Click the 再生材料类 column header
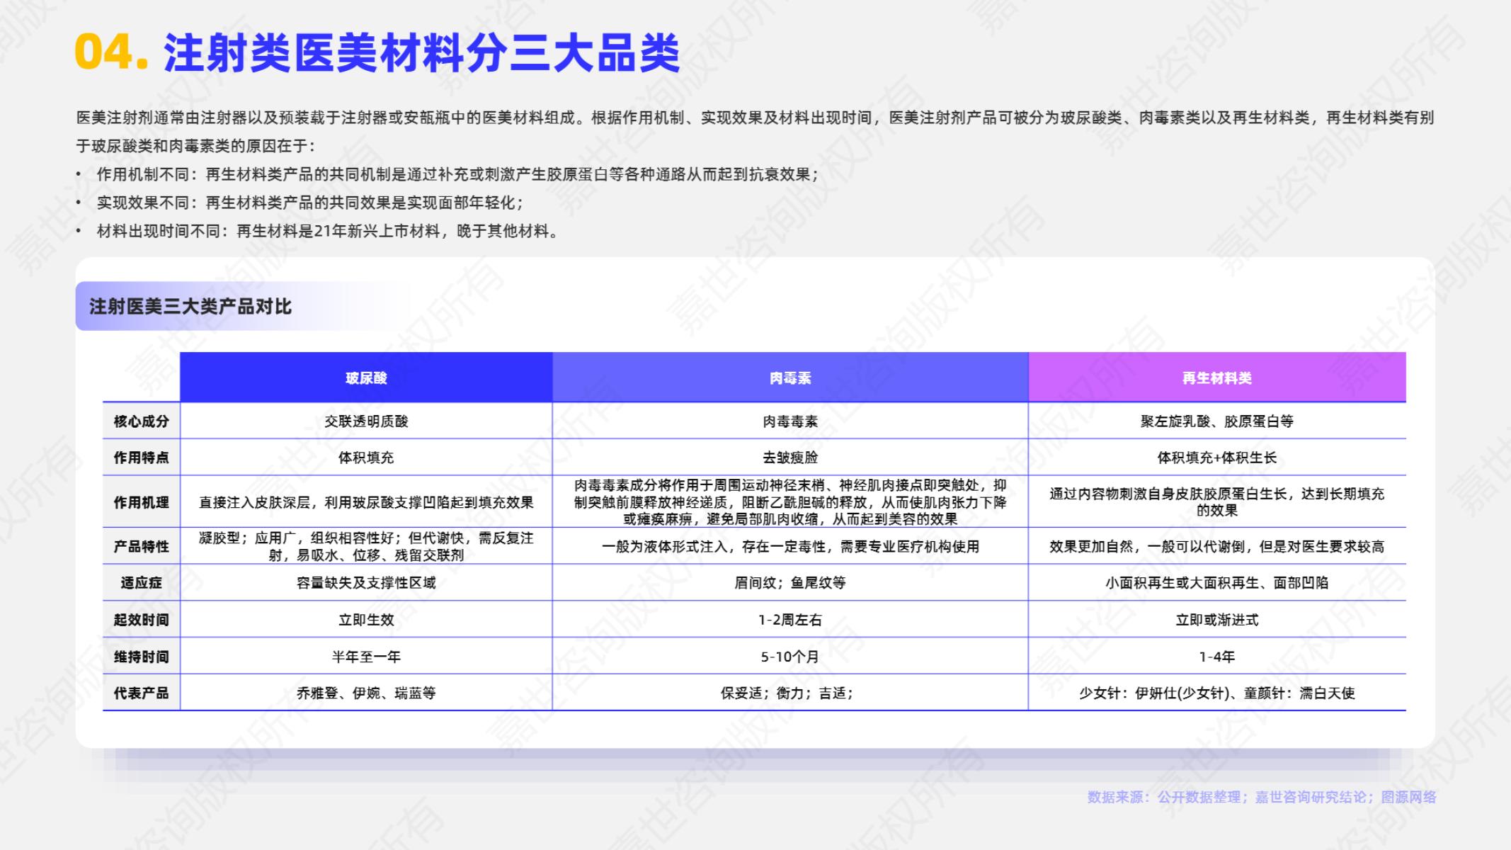Image resolution: width=1511 pixels, height=850 pixels. point(1216,378)
